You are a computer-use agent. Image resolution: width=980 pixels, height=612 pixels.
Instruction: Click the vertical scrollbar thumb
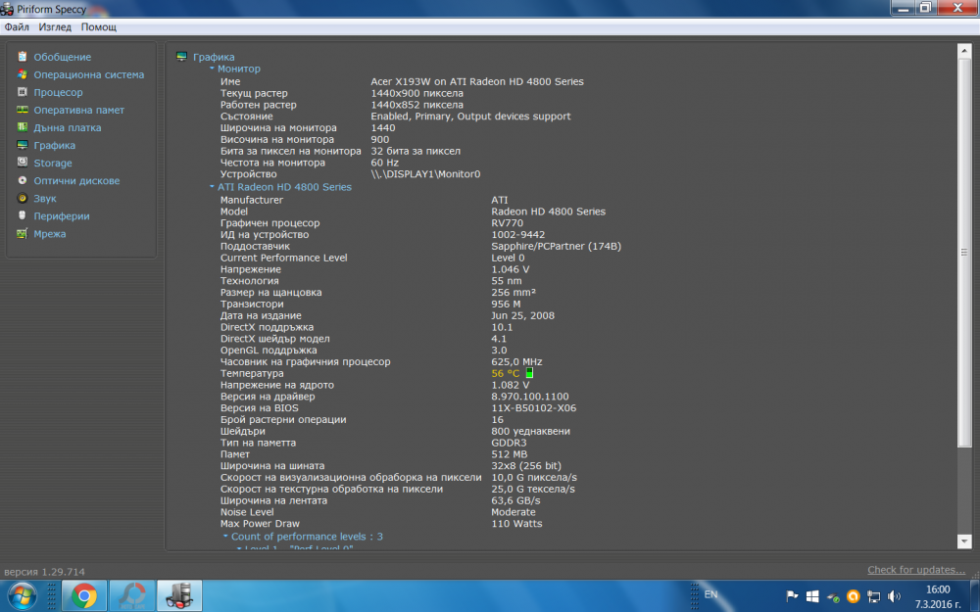[963, 253]
